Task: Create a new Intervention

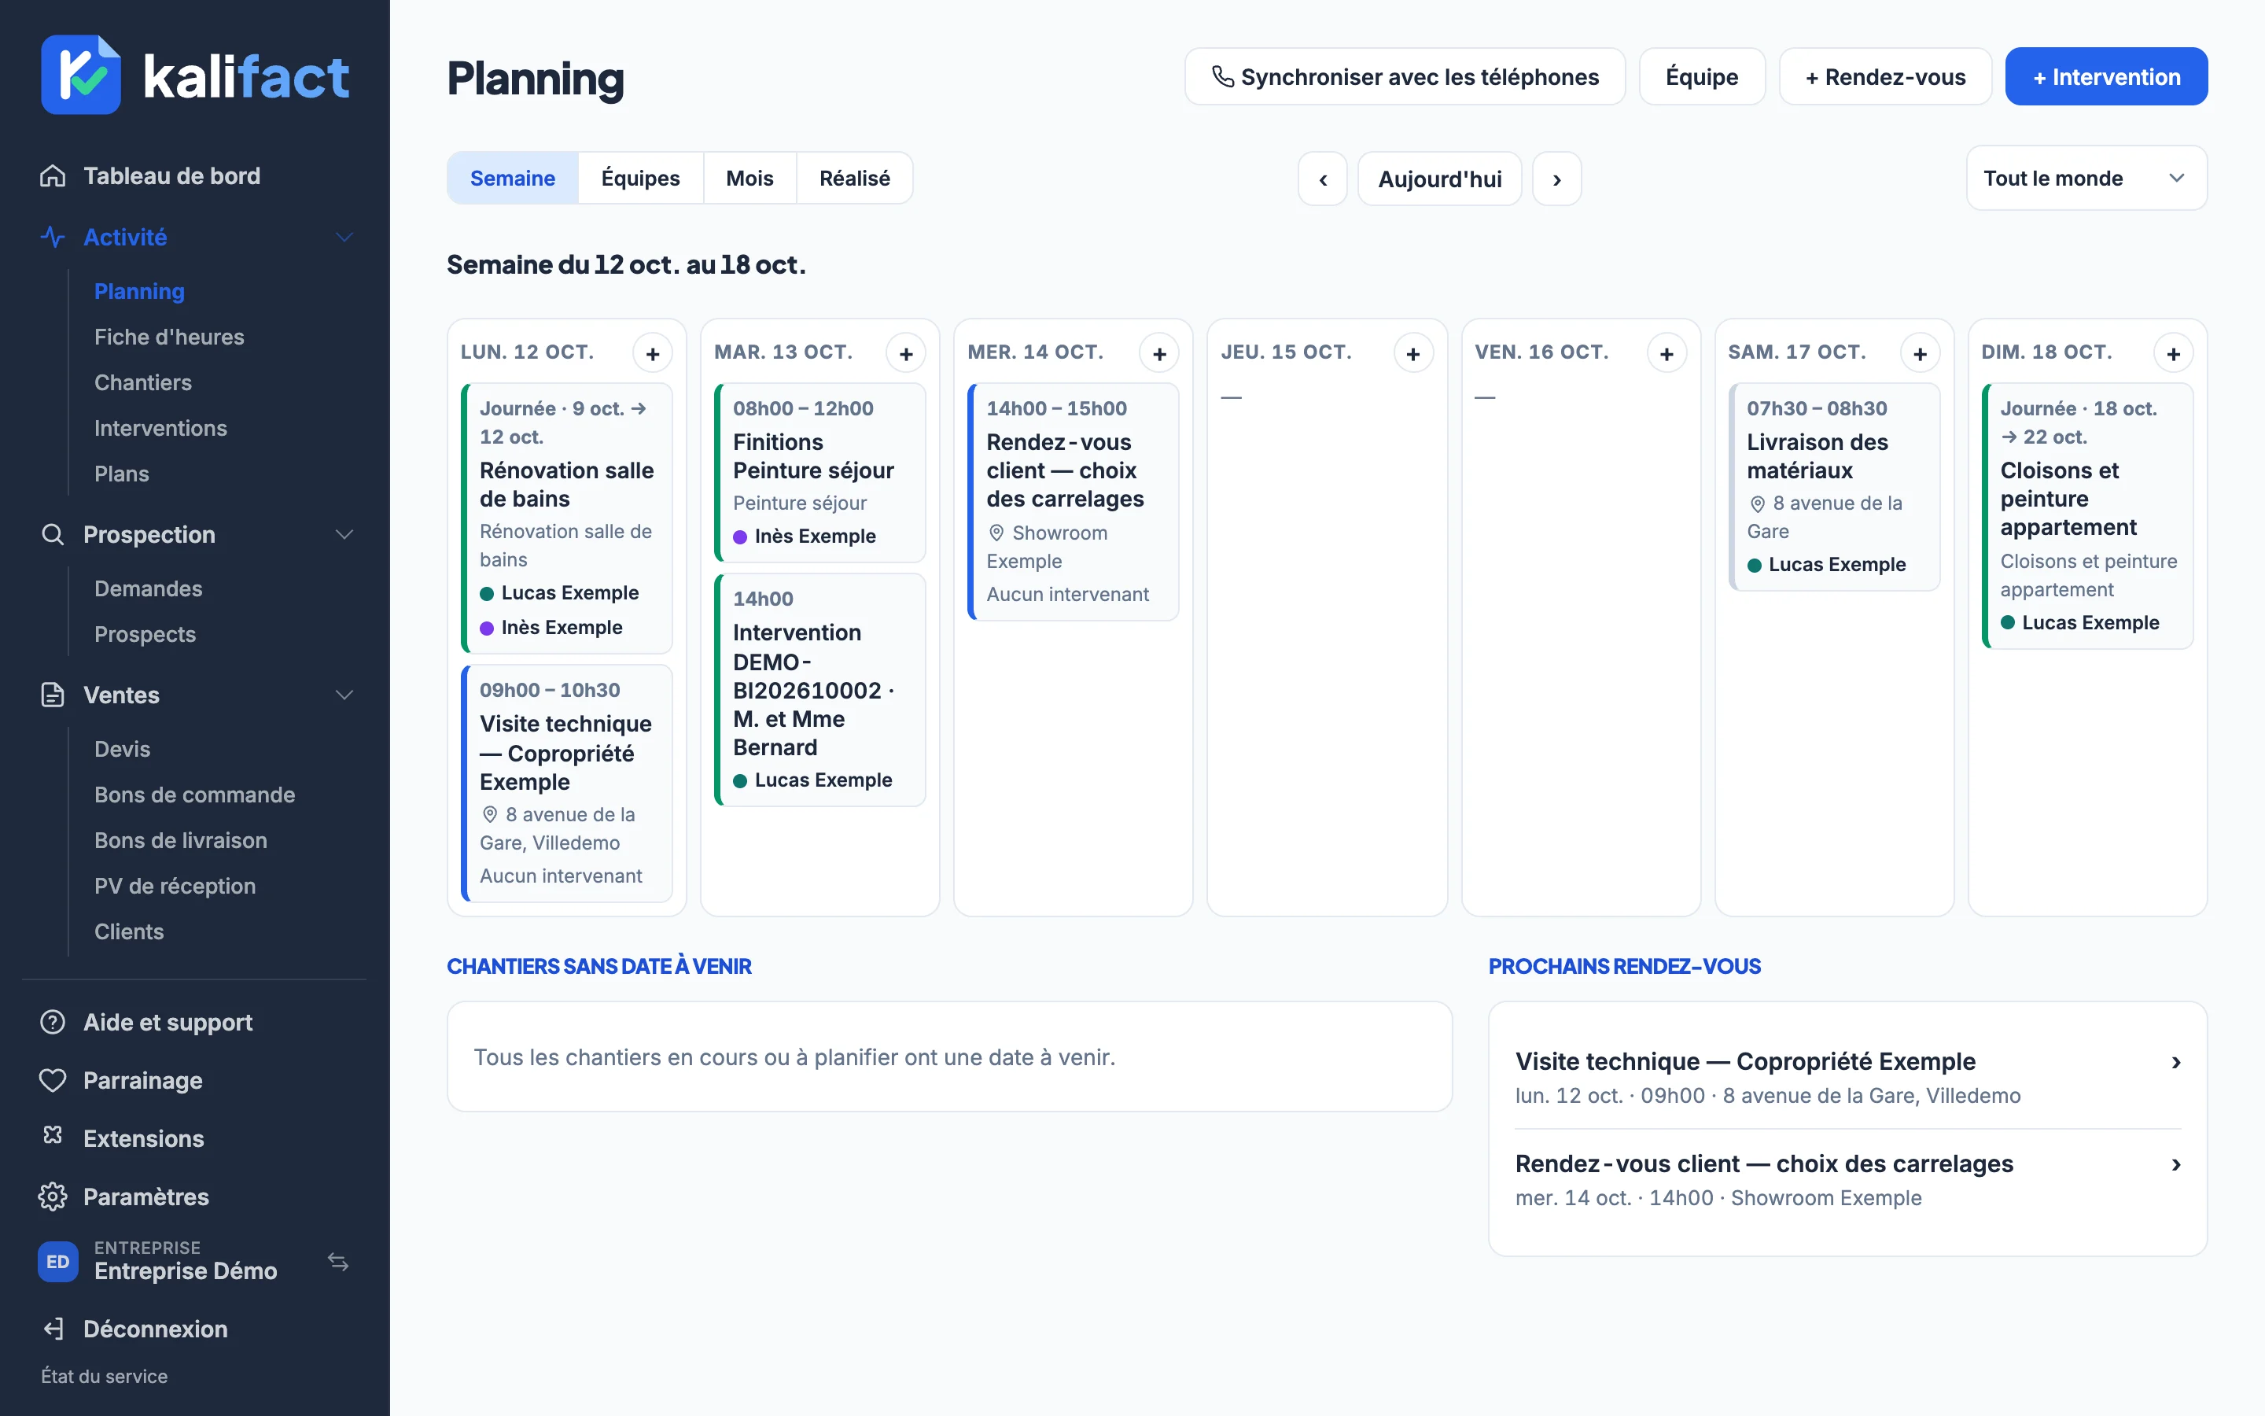Action: (x=2106, y=77)
